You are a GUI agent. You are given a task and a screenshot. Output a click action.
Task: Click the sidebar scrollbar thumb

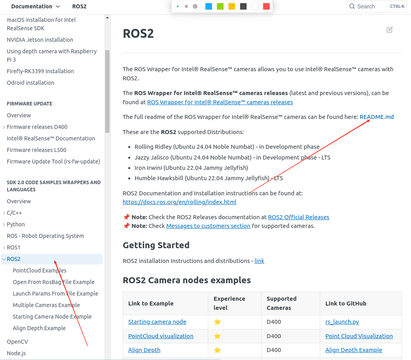click(107, 91)
